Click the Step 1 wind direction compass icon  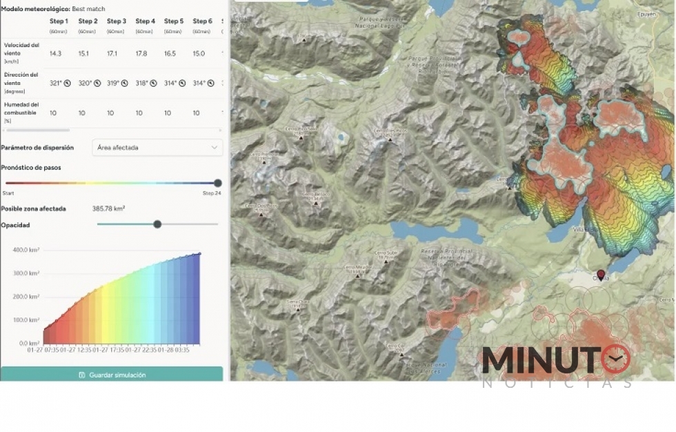pyautogui.click(x=68, y=83)
